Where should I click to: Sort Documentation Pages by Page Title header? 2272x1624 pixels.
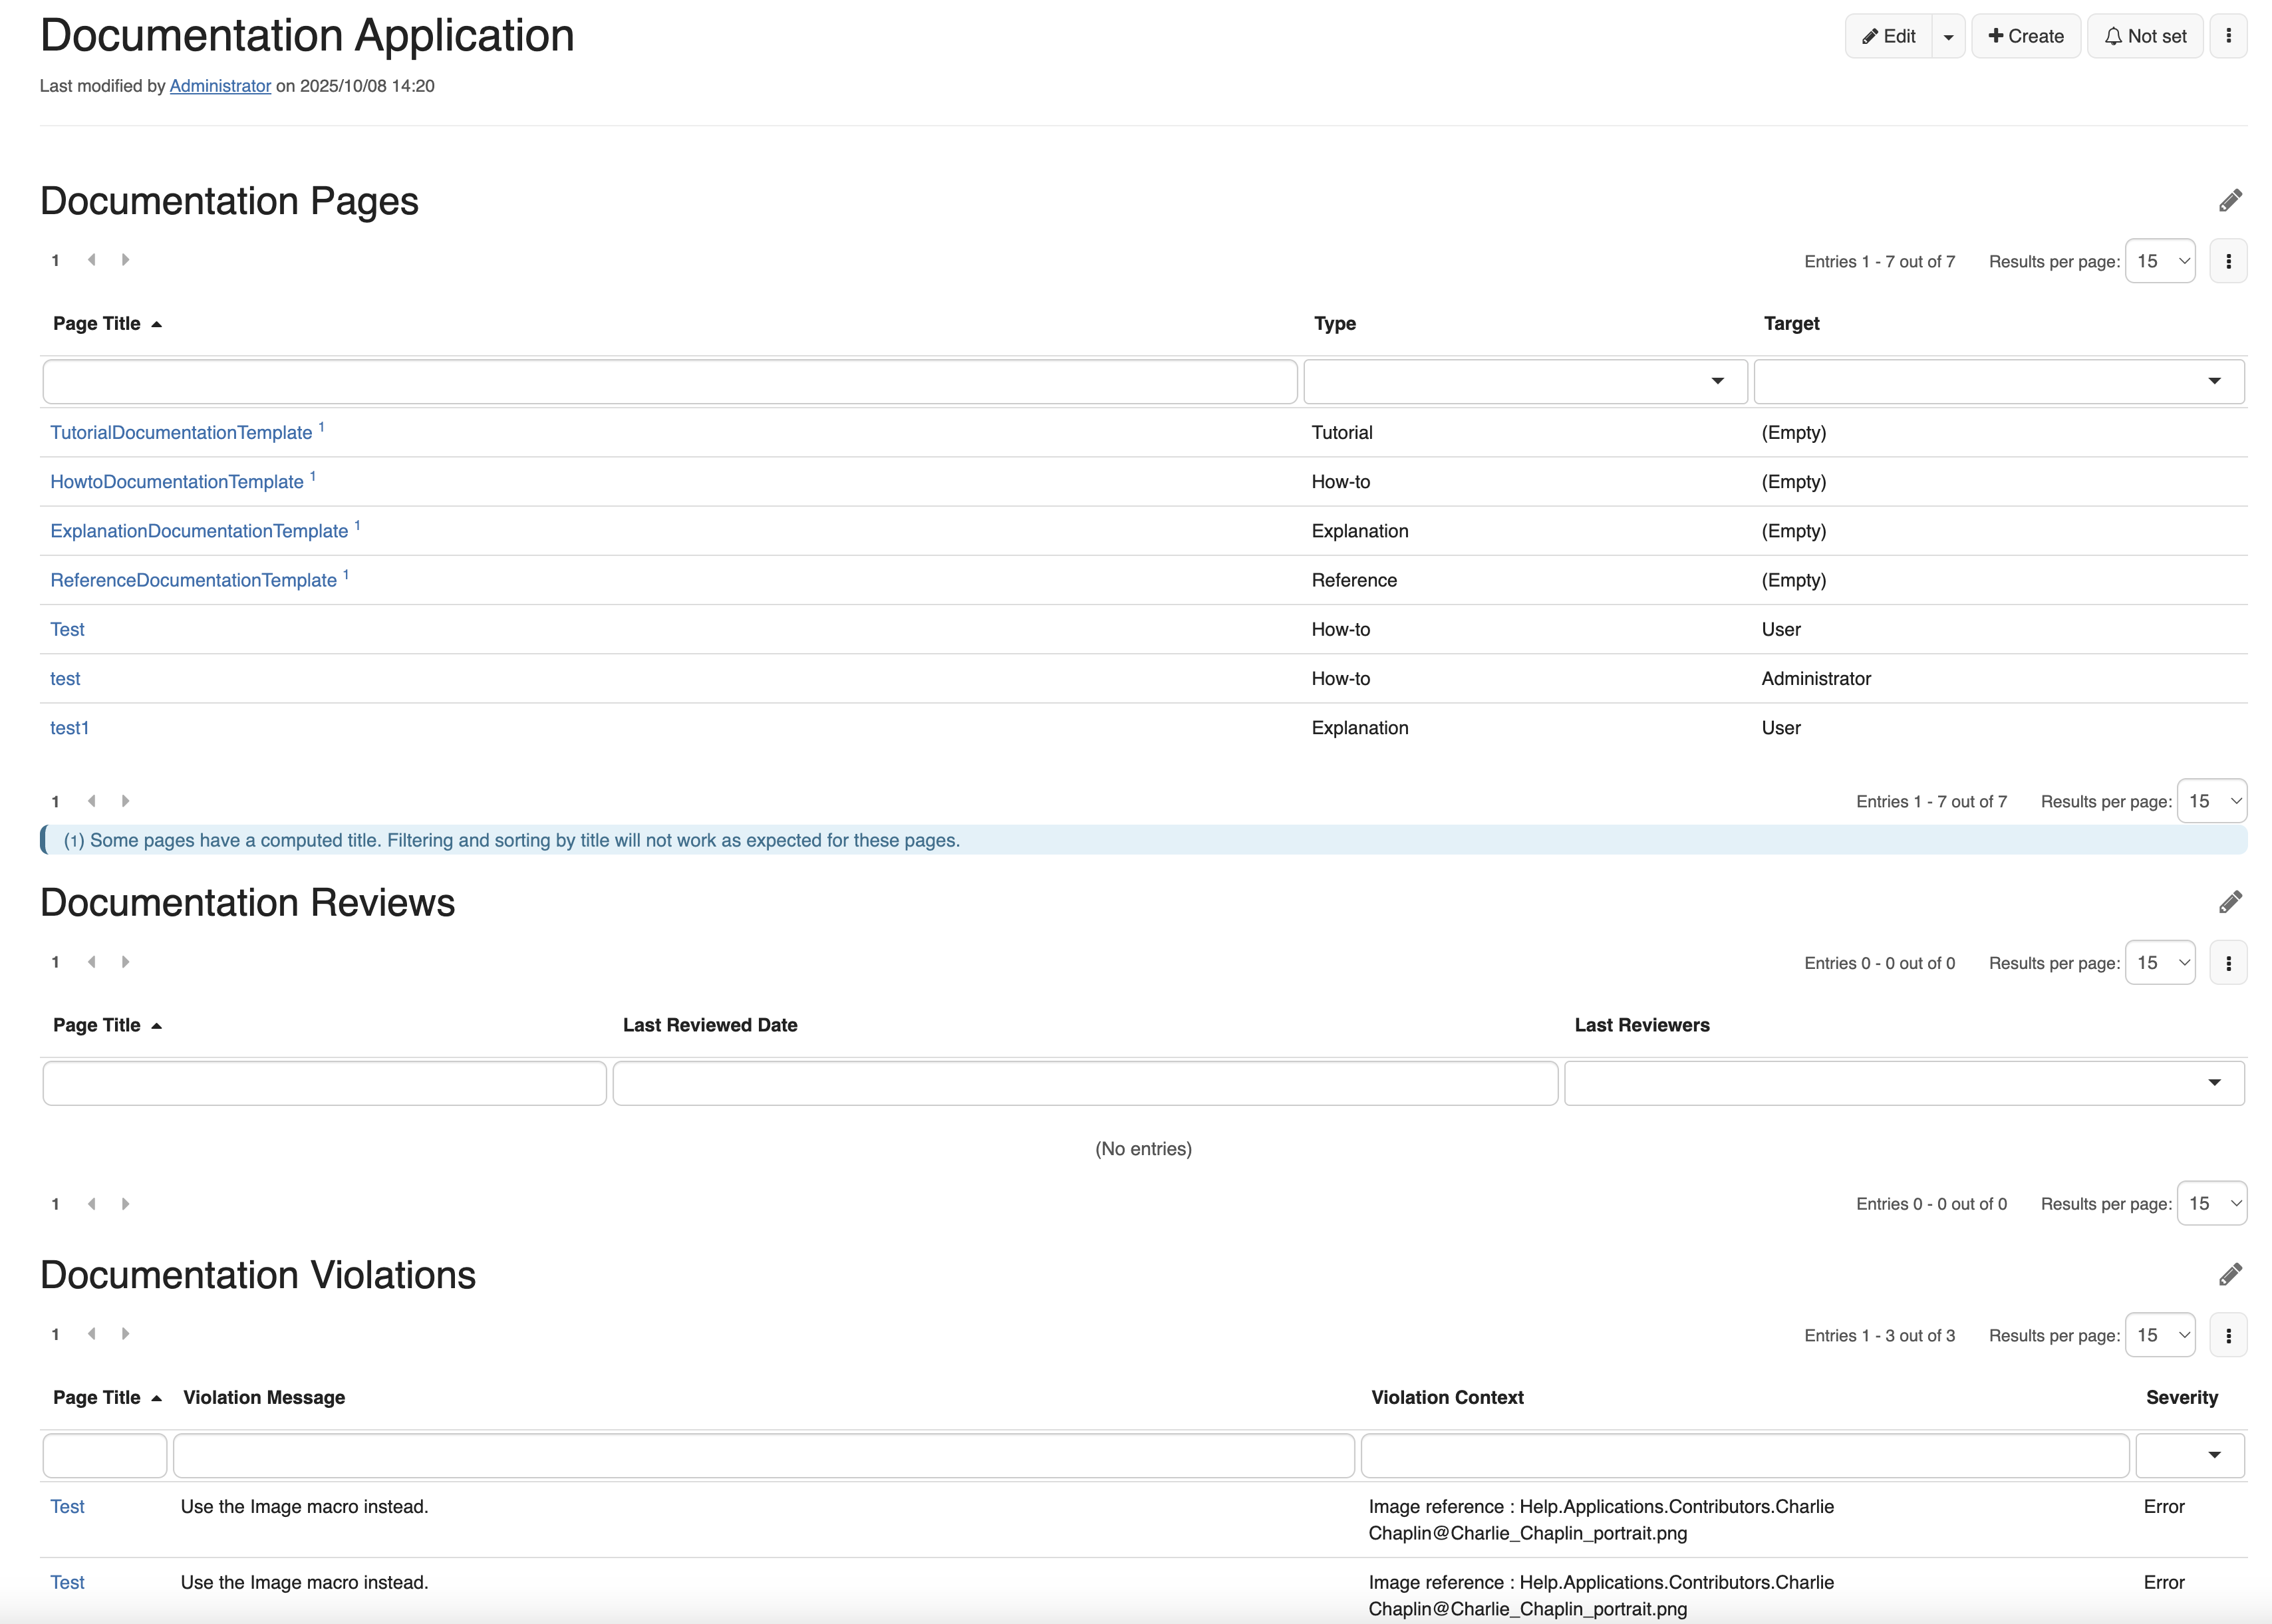click(97, 323)
